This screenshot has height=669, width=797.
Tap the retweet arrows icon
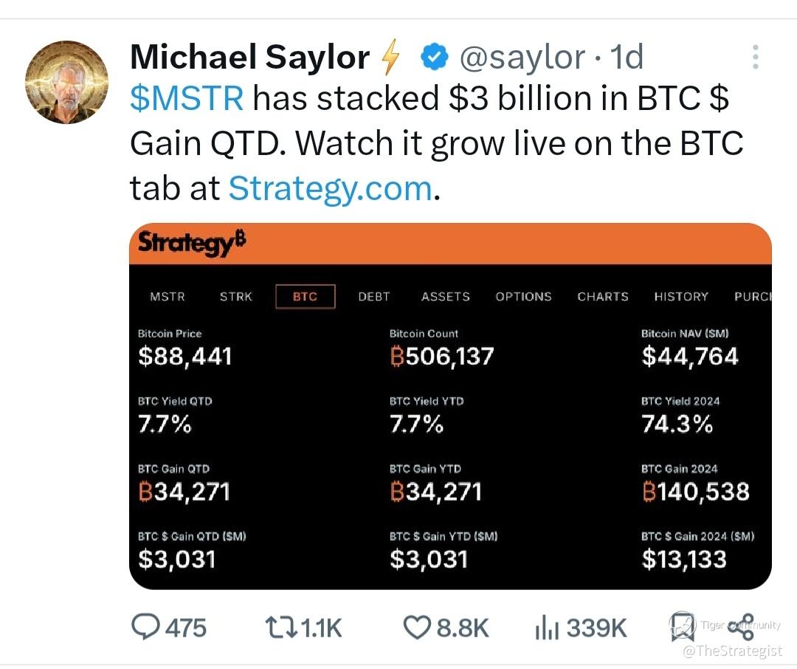281,628
